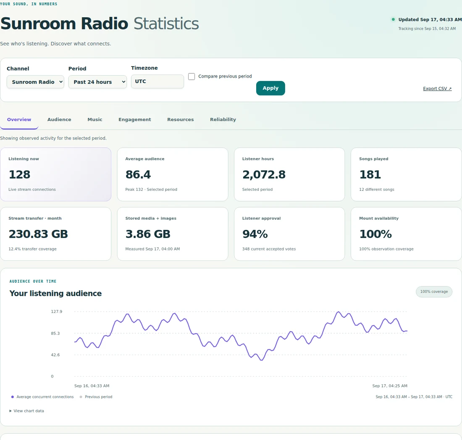The image size is (462, 440).
Task: Switch to the Audience tab
Action: tap(59, 120)
